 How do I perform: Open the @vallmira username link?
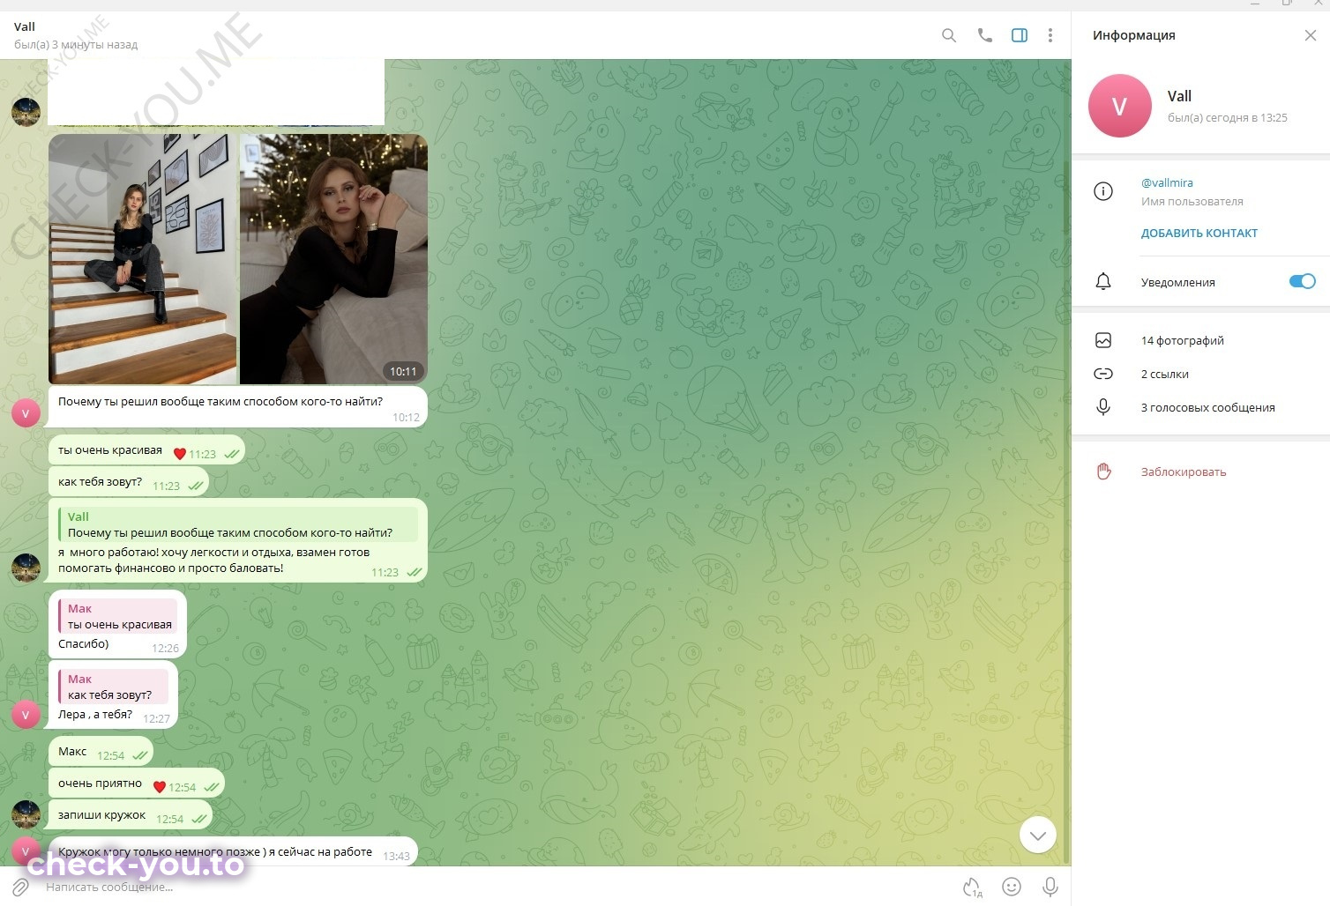(1167, 182)
